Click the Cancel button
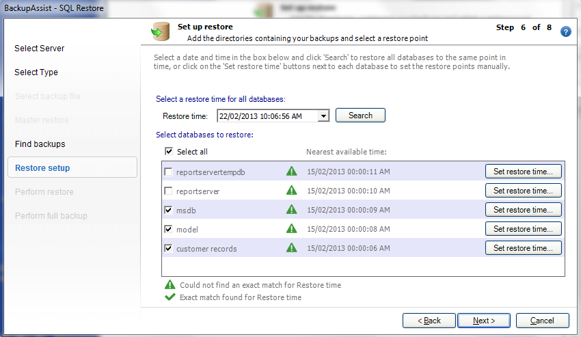581x337 pixels. pyautogui.click(x=542, y=321)
